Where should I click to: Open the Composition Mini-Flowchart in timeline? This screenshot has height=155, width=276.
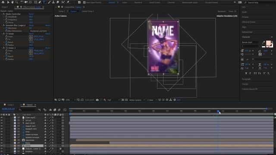click(39, 110)
